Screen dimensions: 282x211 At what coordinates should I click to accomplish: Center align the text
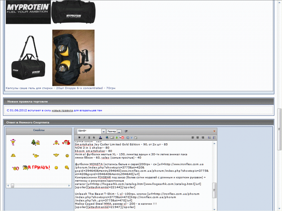(x=198, y=137)
